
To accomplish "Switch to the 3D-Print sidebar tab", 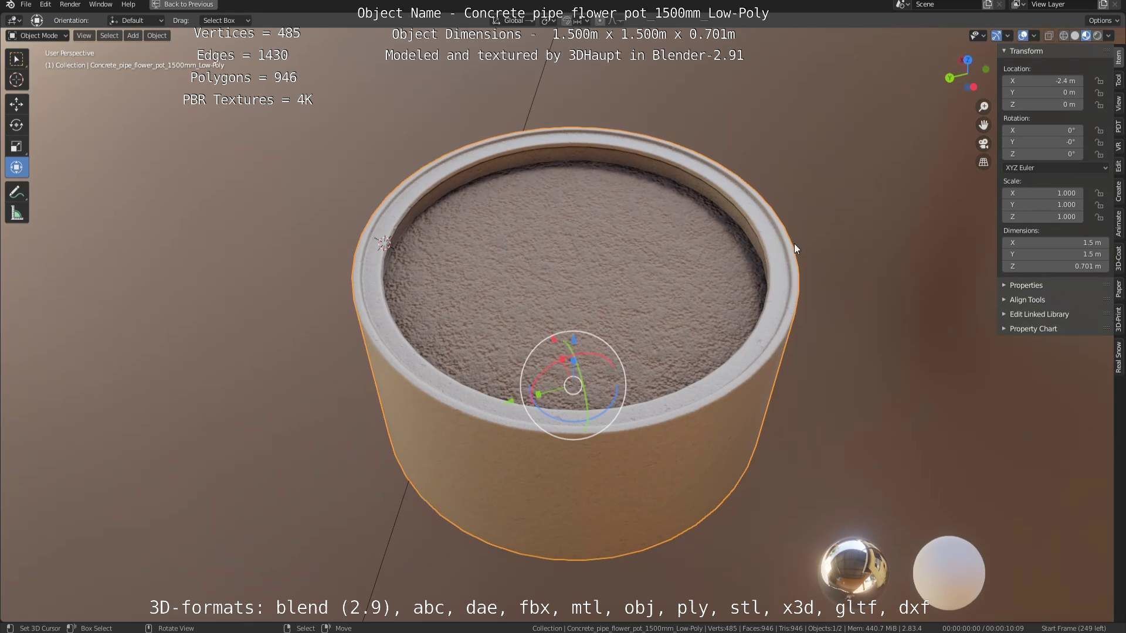I will click(1119, 319).
